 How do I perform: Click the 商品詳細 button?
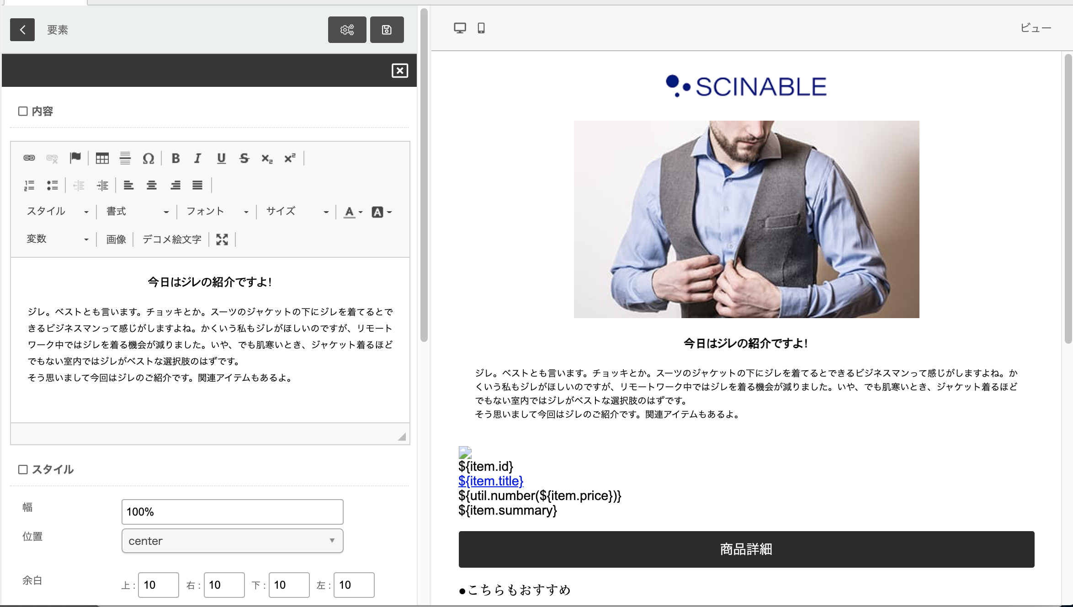[746, 549]
